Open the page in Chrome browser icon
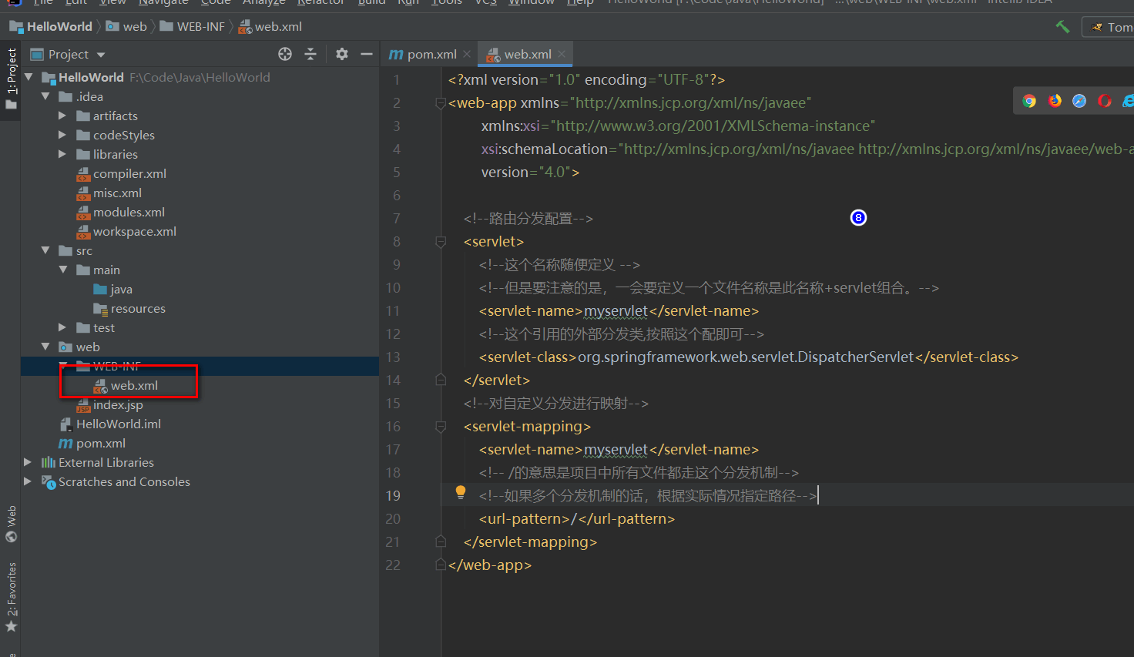The width and height of the screenshot is (1134, 657). [1029, 100]
